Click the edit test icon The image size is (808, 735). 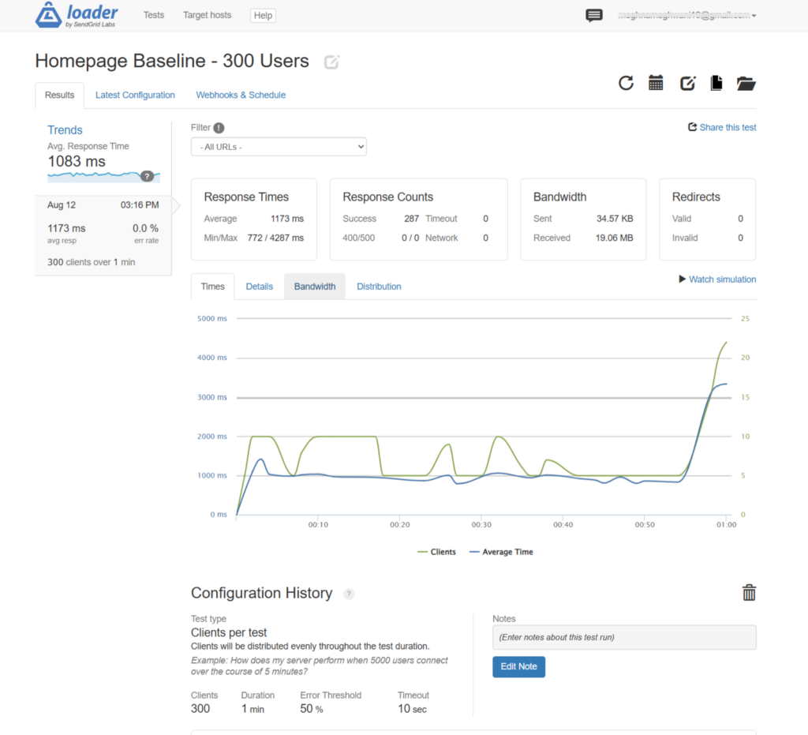click(687, 83)
